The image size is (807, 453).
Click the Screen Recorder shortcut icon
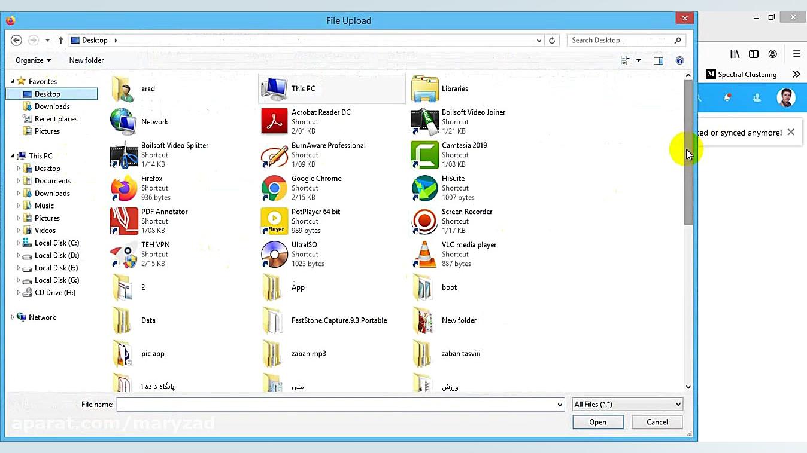coord(424,221)
